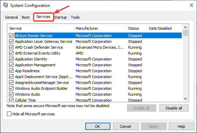Click the Date Disabled column header
Image resolution: width=197 pixels, height=133 pixels.
coord(164,28)
